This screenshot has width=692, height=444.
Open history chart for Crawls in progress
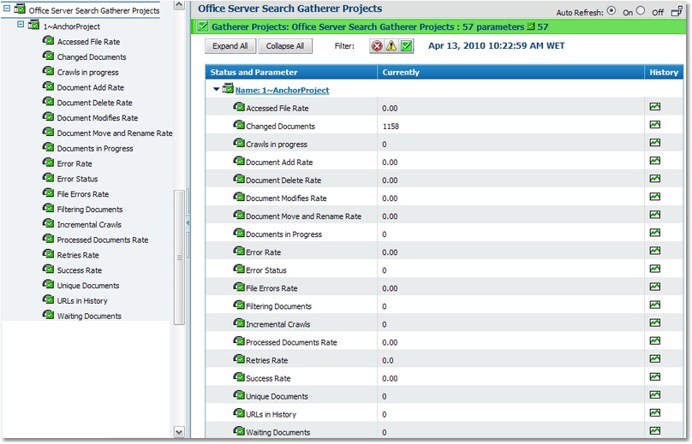pos(655,143)
